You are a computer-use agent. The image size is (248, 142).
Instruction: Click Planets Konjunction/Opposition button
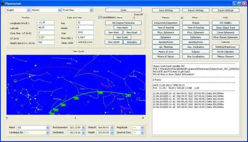point(166,23)
